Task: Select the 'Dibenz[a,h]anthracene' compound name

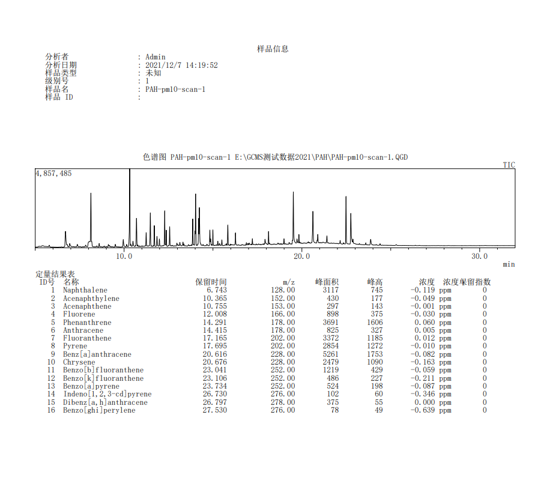Action: [x=106, y=402]
